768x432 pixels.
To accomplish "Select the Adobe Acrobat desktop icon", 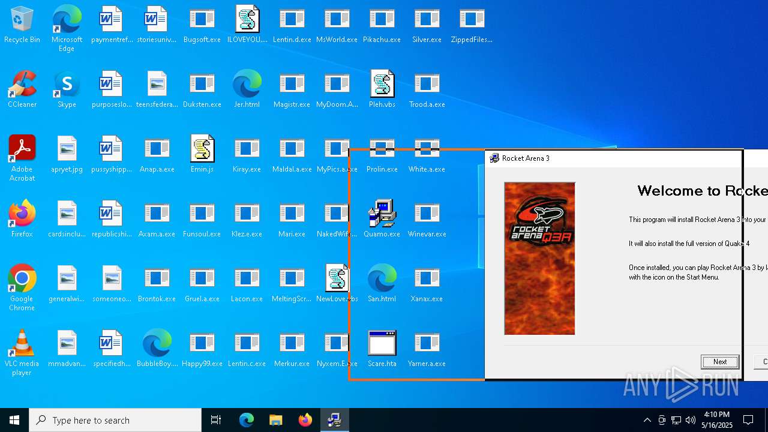I will pos(22,158).
